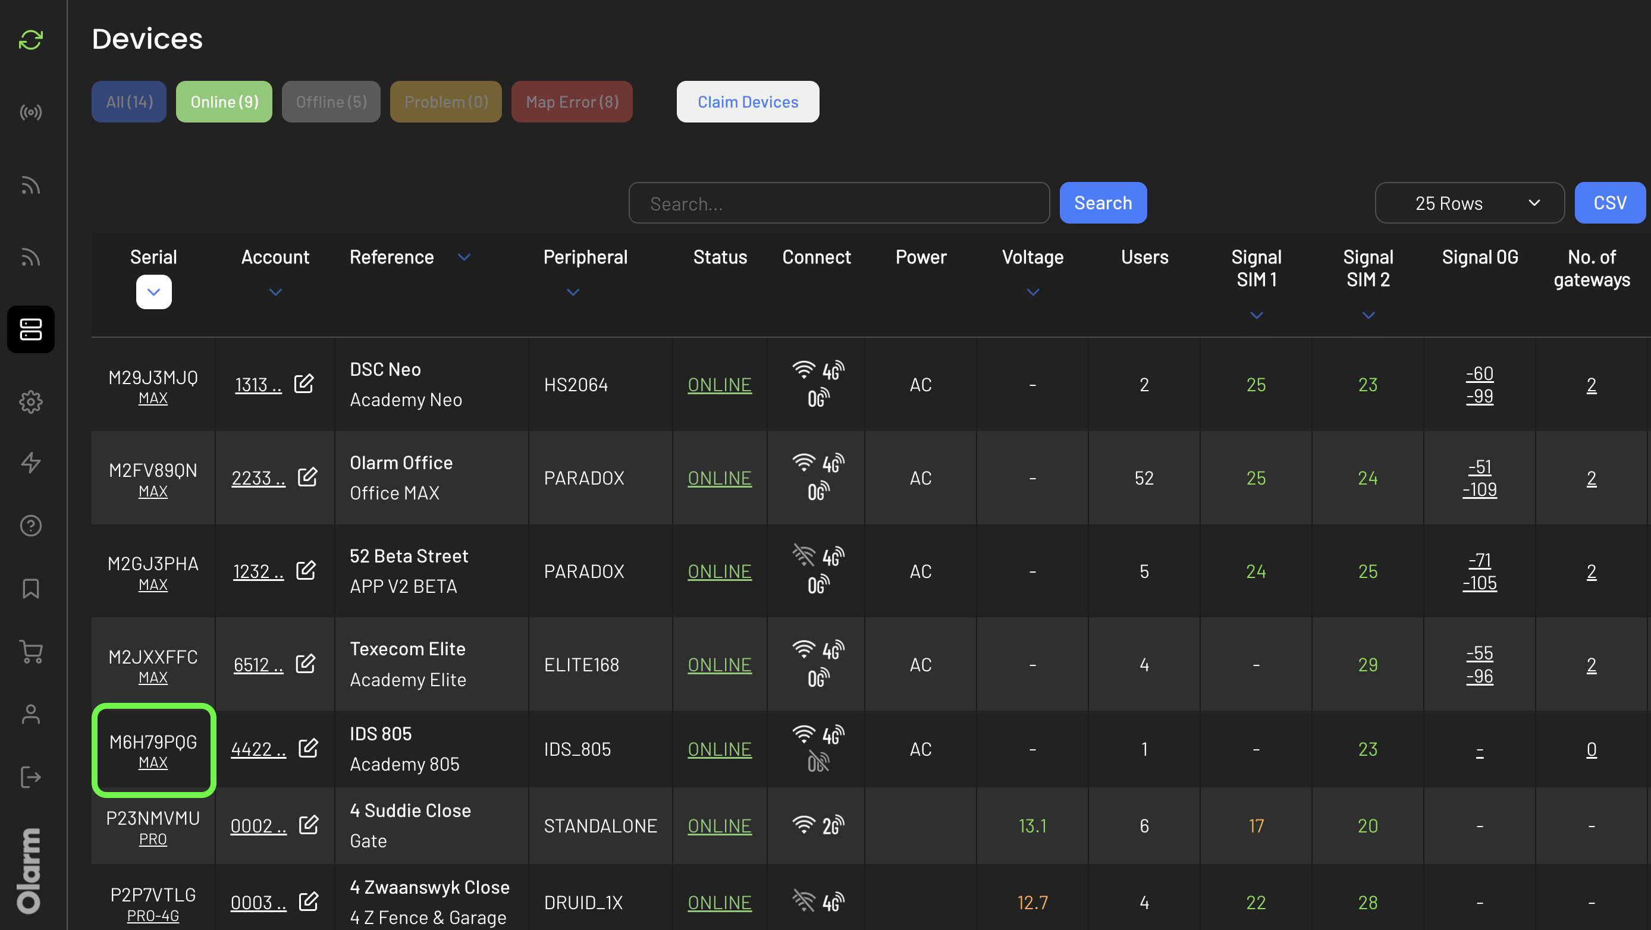
Task: Click ONLINE status for 4 Zwaanswyk Close
Action: (x=719, y=903)
